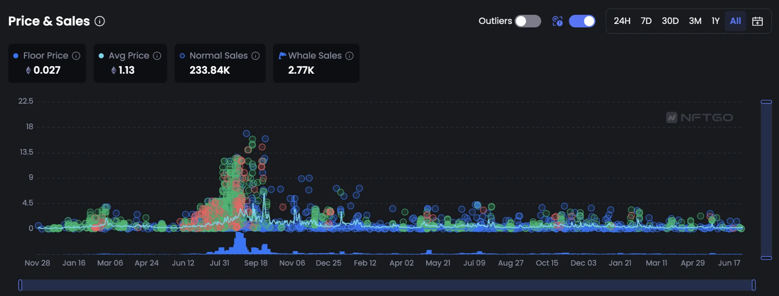
Task: Toggle Avg Price series visibility
Action: (129, 56)
